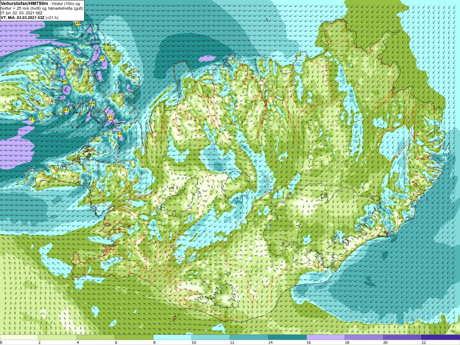Click the 0–2 m/s pale yellow legend swatch

tap(19, 337)
